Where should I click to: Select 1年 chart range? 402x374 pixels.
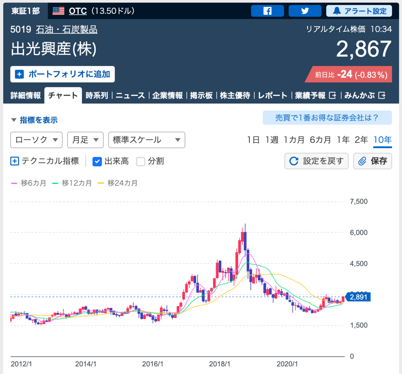(x=343, y=140)
